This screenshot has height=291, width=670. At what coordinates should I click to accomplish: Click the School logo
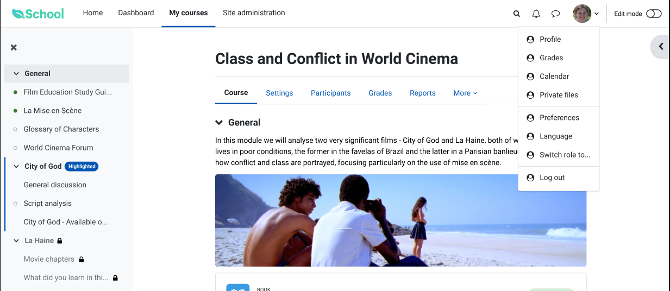(x=38, y=14)
